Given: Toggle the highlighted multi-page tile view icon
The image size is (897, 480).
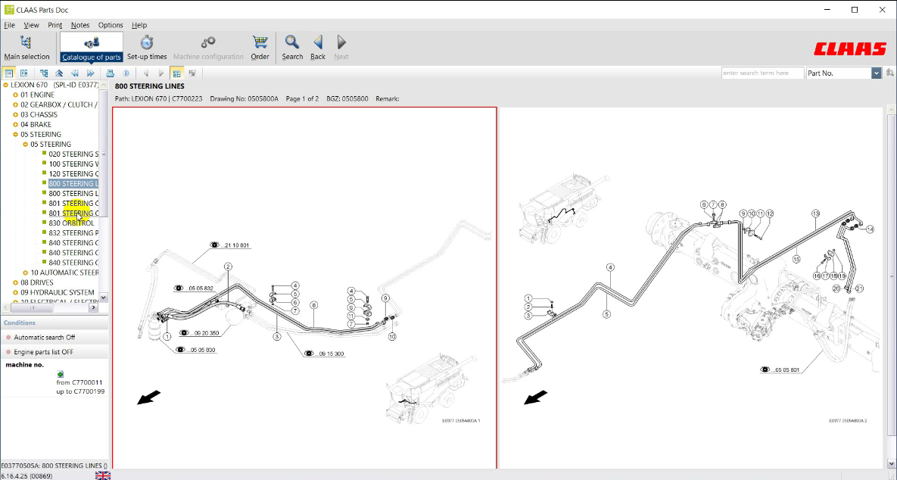Looking at the screenshot, I should (177, 73).
